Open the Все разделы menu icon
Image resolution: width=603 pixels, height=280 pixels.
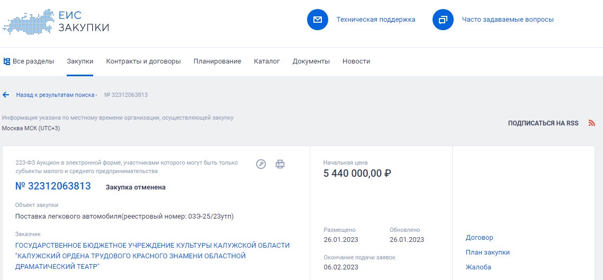coord(6,61)
